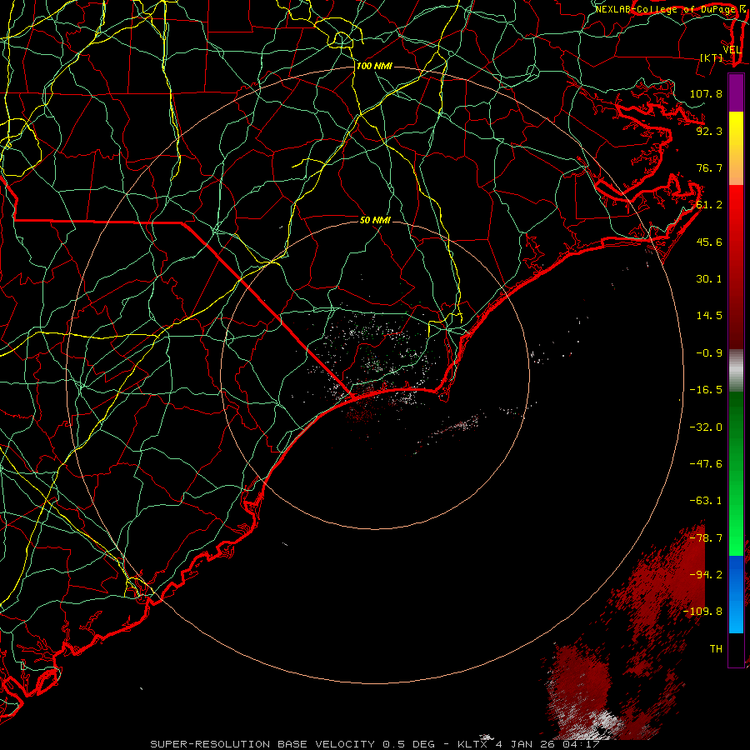Click the 100 NMI range ring label
750x750 pixels.
374,66
